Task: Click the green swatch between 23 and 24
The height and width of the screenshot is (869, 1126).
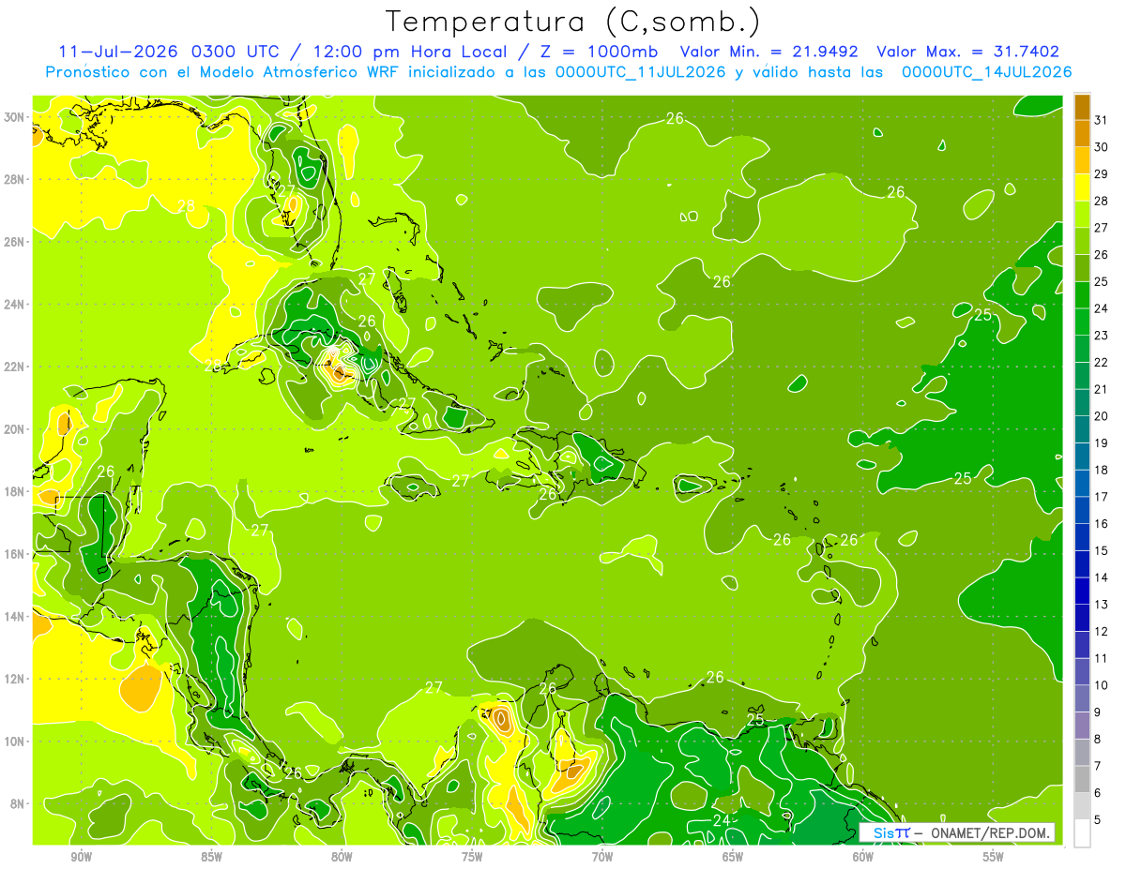Action: [x=1083, y=322]
